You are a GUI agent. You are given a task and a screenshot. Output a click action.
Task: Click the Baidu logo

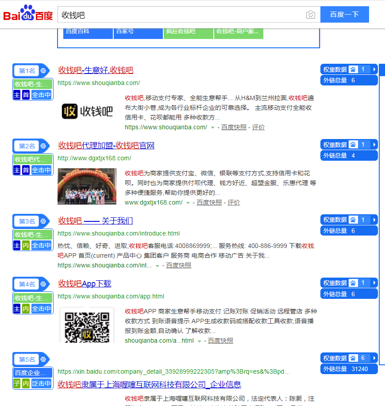click(28, 13)
